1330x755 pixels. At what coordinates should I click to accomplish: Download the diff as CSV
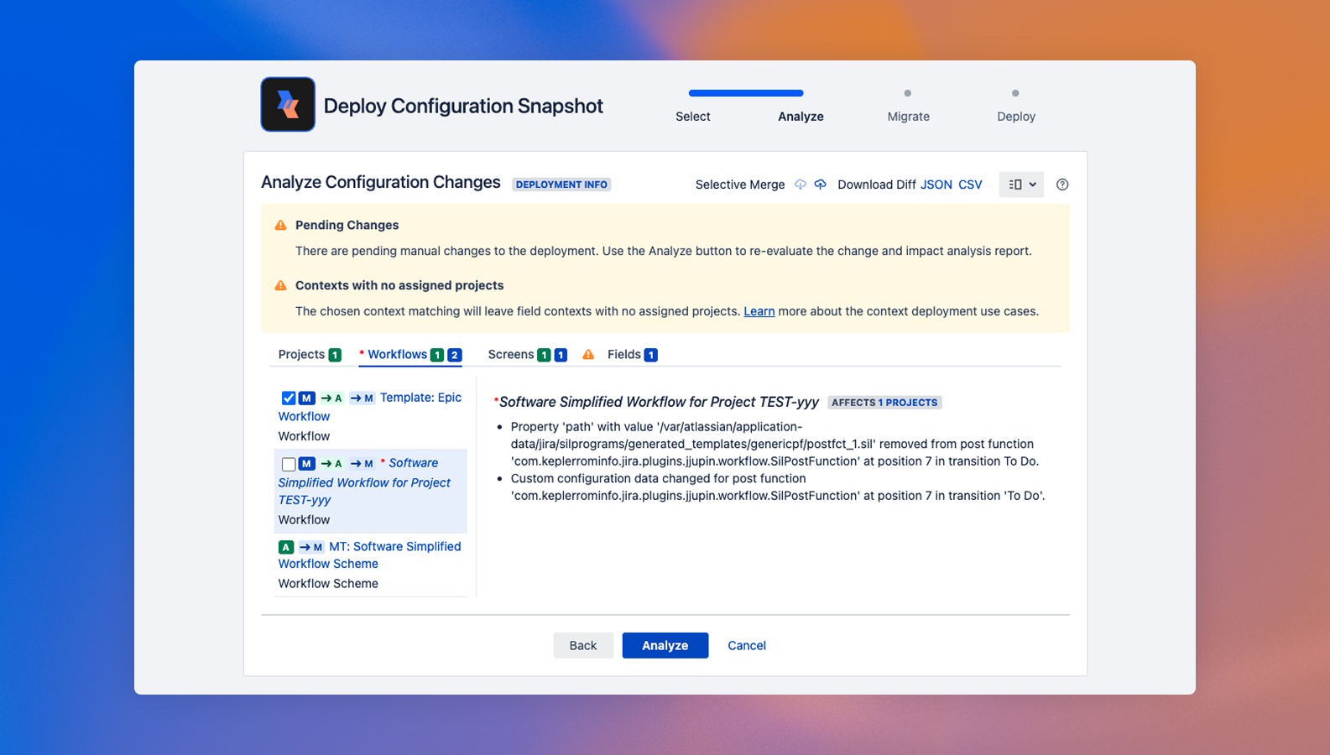click(970, 185)
